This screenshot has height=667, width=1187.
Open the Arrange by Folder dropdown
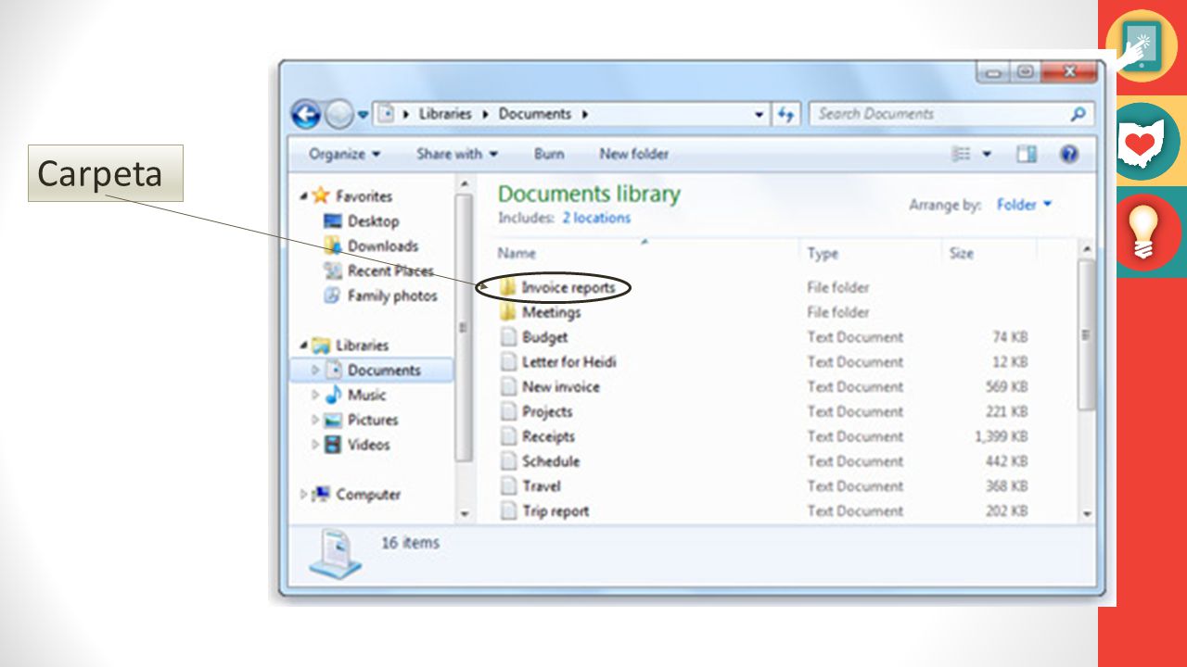(x=1024, y=205)
